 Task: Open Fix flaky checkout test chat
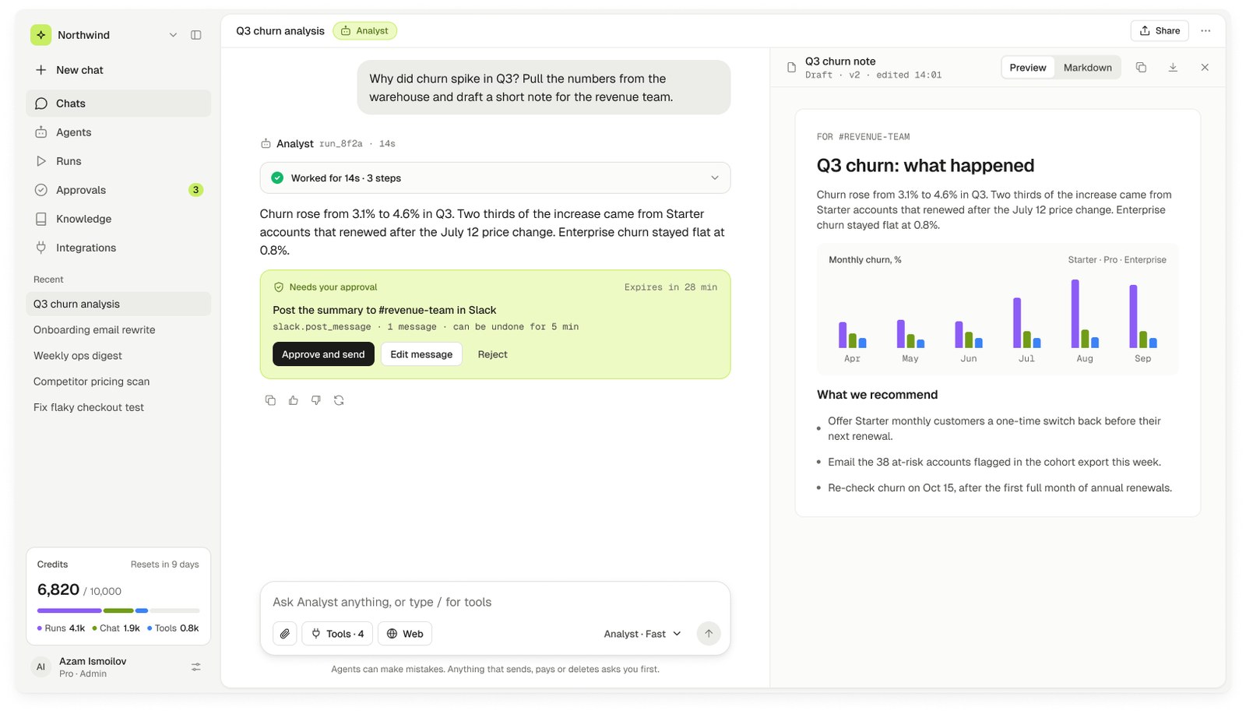(118, 407)
